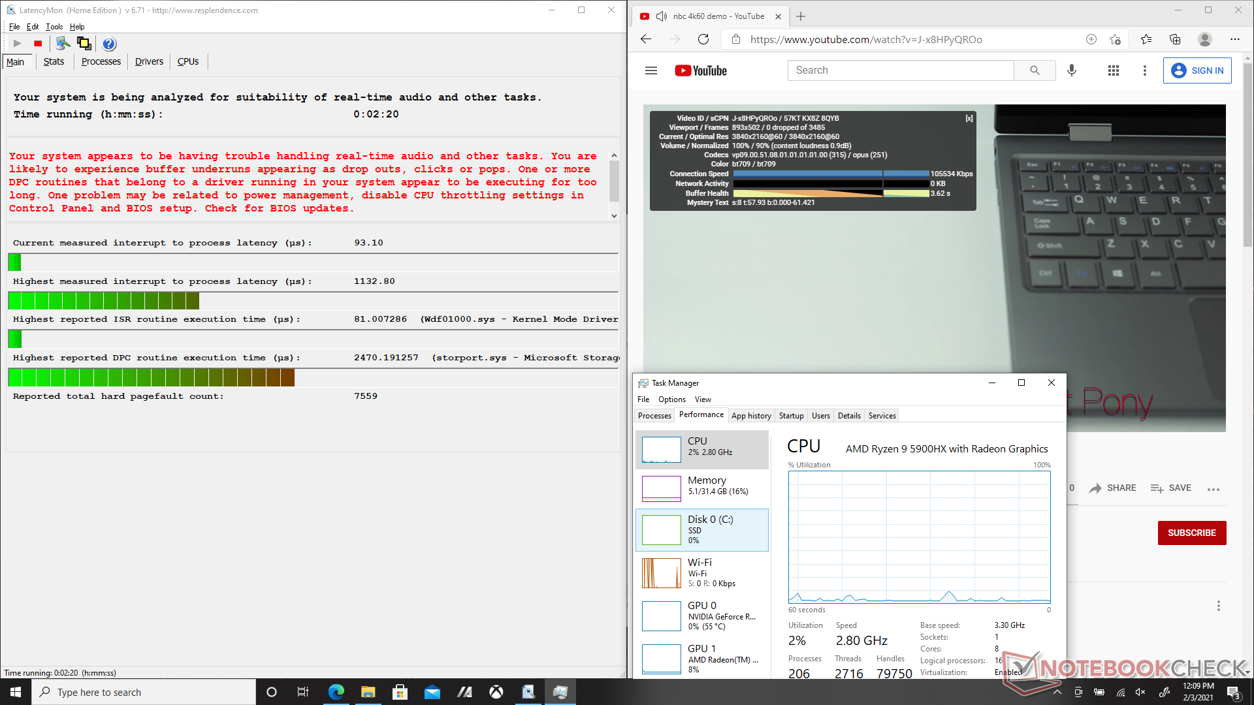The image size is (1254, 705).
Task: Open the battery status tray icon
Action: click(x=1099, y=692)
